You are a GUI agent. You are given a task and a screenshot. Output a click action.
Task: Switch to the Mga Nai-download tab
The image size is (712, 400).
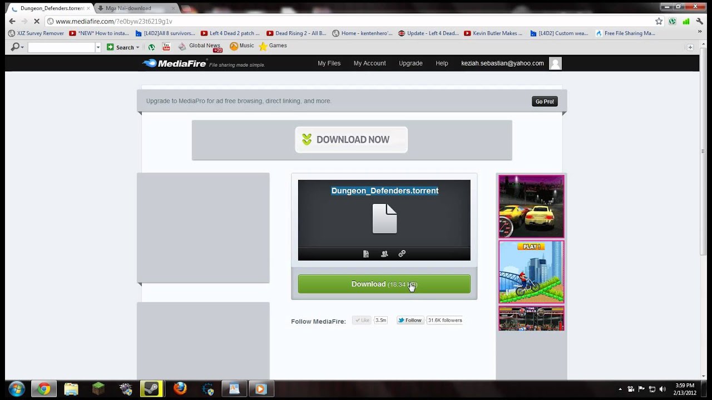pyautogui.click(x=135, y=8)
